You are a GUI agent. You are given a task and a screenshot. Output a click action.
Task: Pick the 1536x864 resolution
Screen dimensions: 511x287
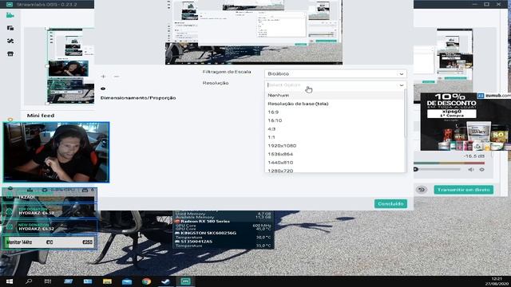335,154
